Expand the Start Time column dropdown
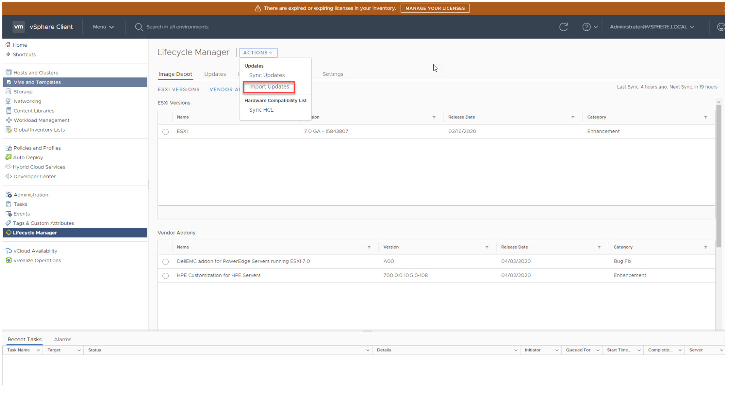 (639, 351)
